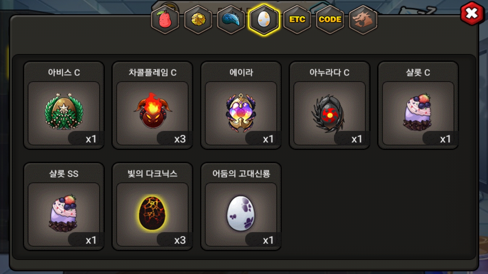488x274 pixels.
Task: Open the dragon head tab
Action: 363,20
